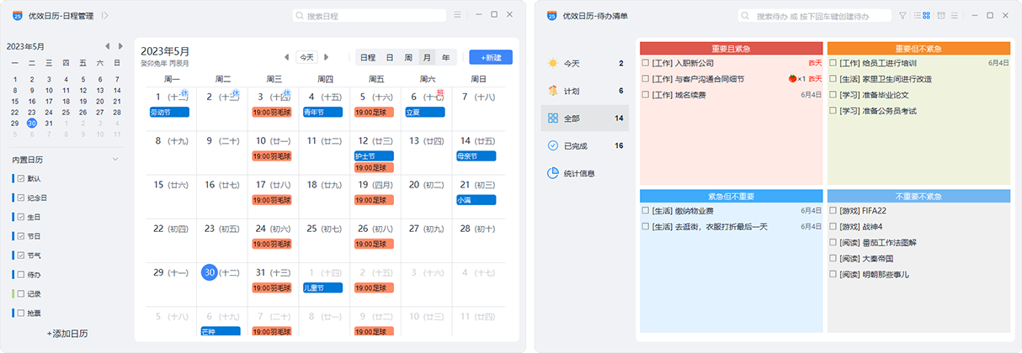Select the four-quadrant grid view icon
1022x353 pixels.
coord(926,15)
